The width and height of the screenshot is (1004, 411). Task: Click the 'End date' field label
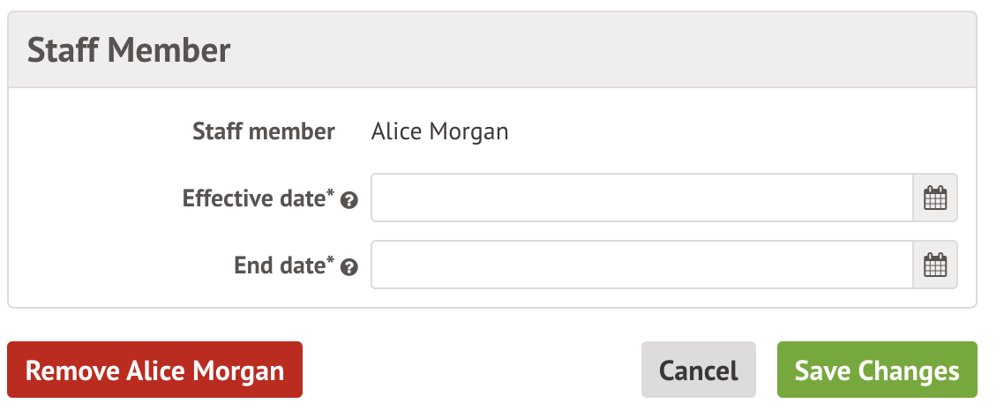coord(279,265)
